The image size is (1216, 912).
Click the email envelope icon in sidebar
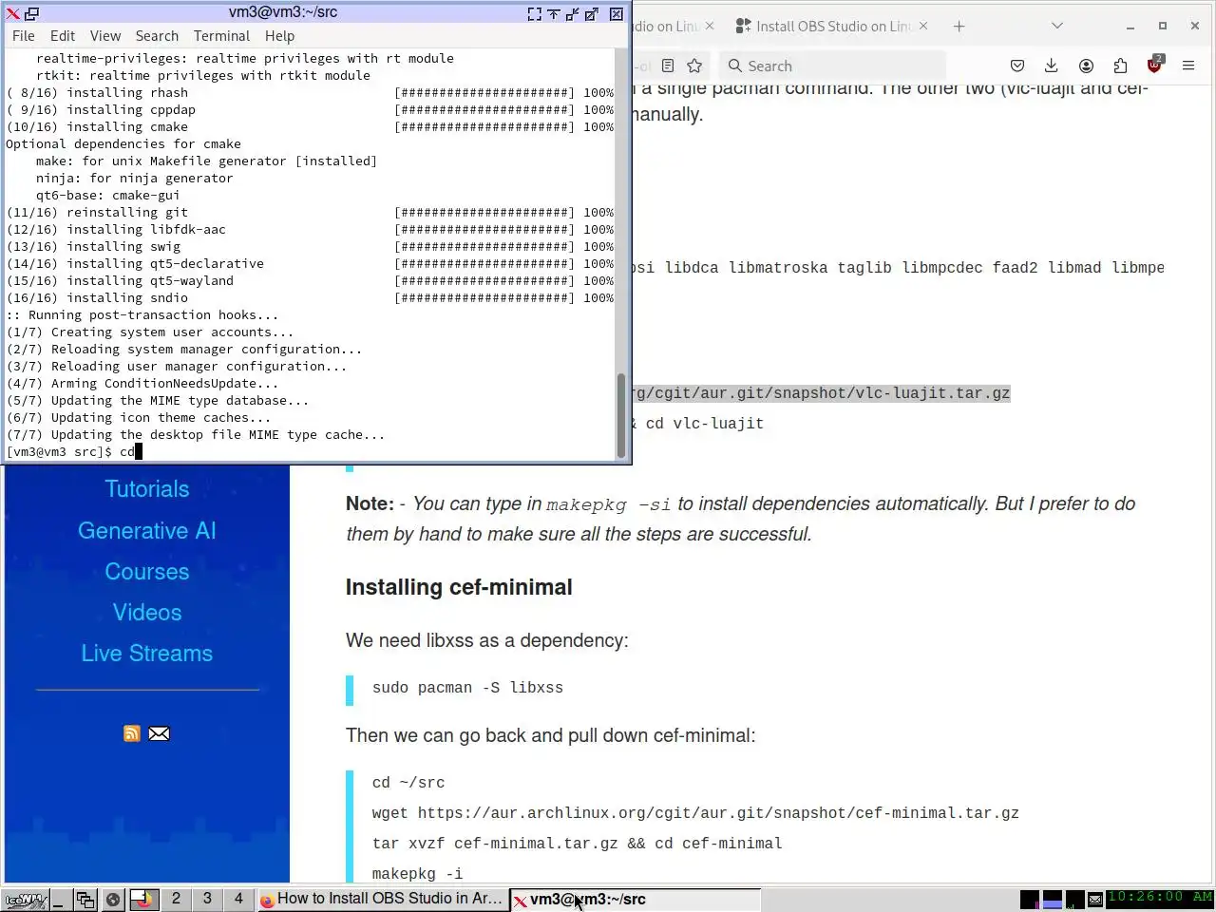pyautogui.click(x=160, y=733)
